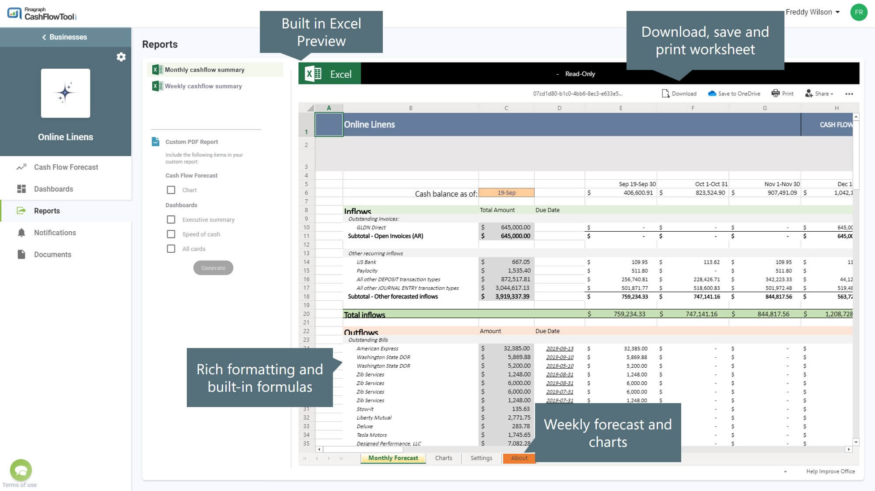Screen dimensions: 875x491
Task: Open the chat support bubble
Action: pyautogui.click(x=21, y=470)
